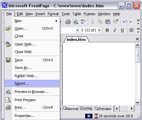
Task: Expand standard toolbar overflow chevron
Action: click(x=138, y=22)
